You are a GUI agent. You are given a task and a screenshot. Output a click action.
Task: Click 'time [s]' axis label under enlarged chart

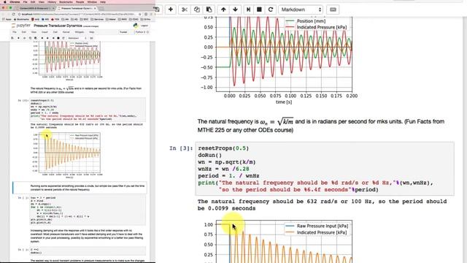coord(284,102)
